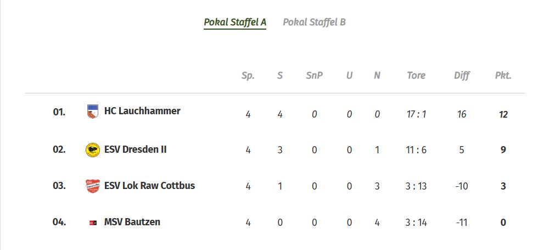Open the ESV Dresden II team link

point(135,149)
